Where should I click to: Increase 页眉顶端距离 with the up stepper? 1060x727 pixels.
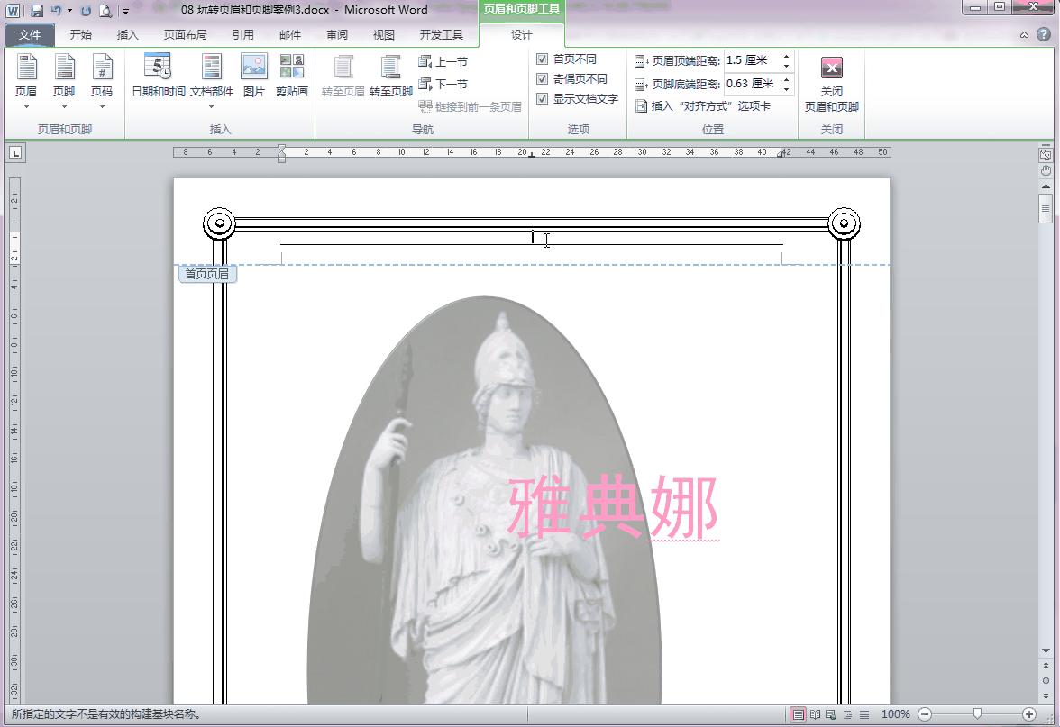coord(787,56)
